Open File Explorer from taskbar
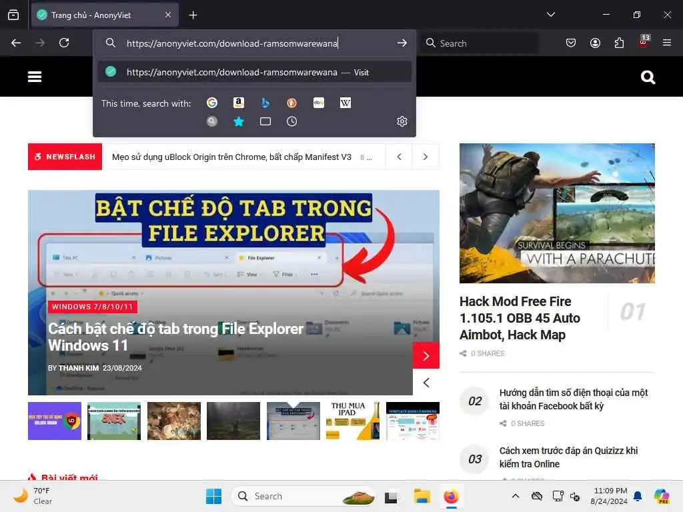The image size is (683, 512). click(422, 496)
